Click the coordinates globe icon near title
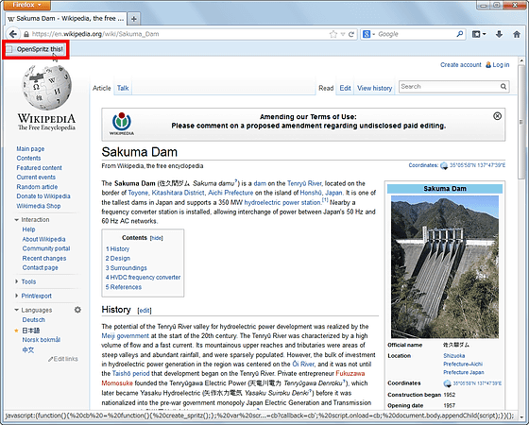Image resolution: width=529 pixels, height=425 pixels. coord(444,165)
